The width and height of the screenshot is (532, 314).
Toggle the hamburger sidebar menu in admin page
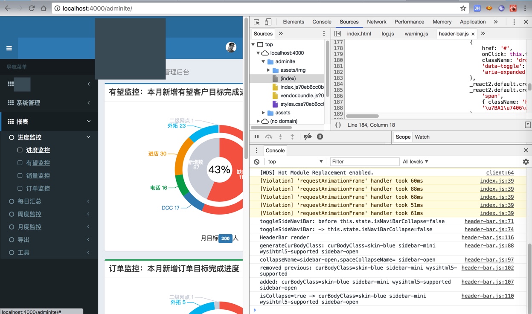[9, 48]
